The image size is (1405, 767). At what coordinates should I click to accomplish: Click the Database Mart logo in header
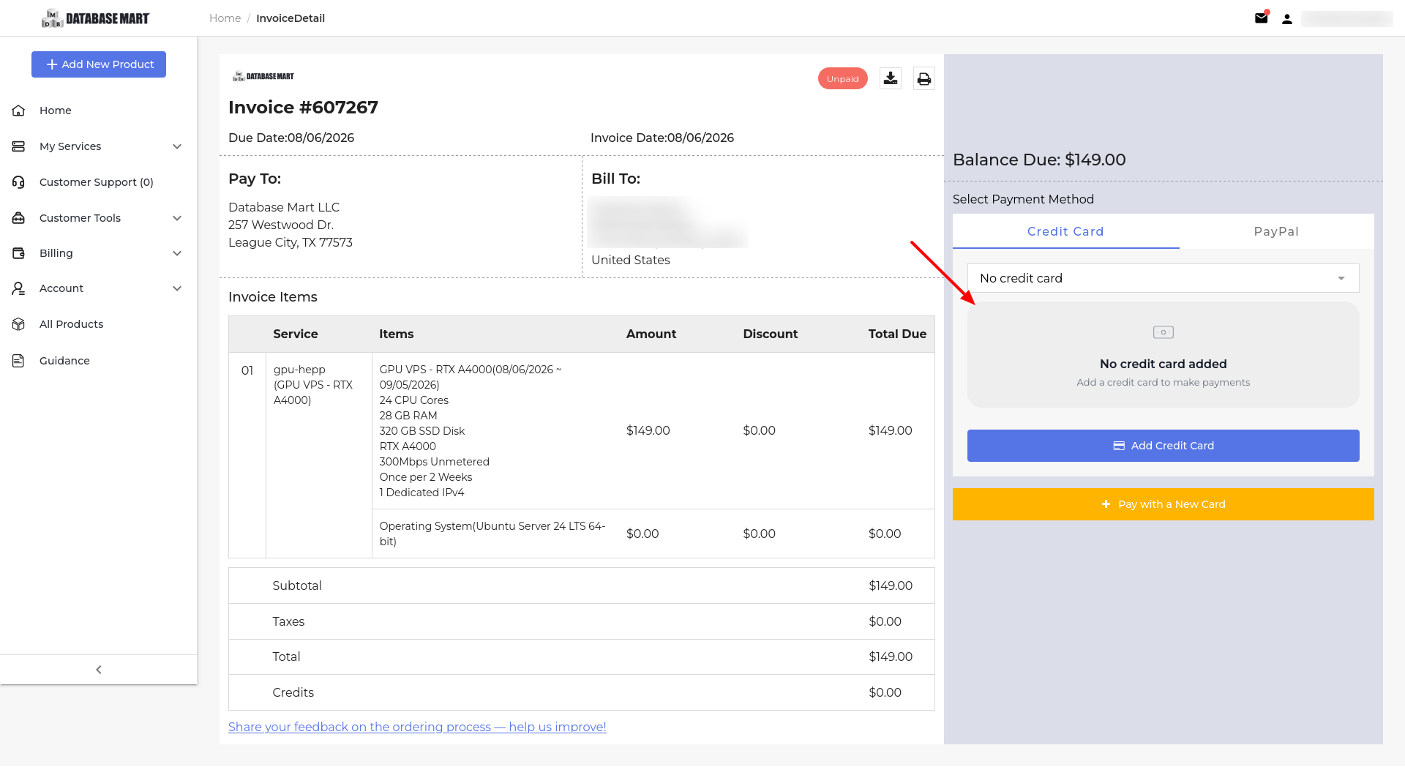click(96, 18)
